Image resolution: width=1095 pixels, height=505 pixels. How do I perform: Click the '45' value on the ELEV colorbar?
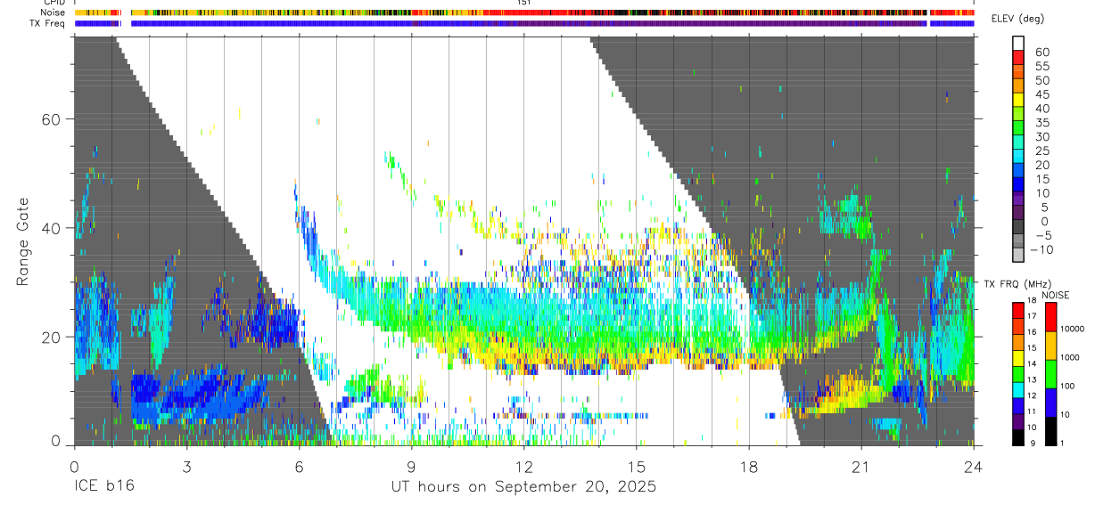1041,94
